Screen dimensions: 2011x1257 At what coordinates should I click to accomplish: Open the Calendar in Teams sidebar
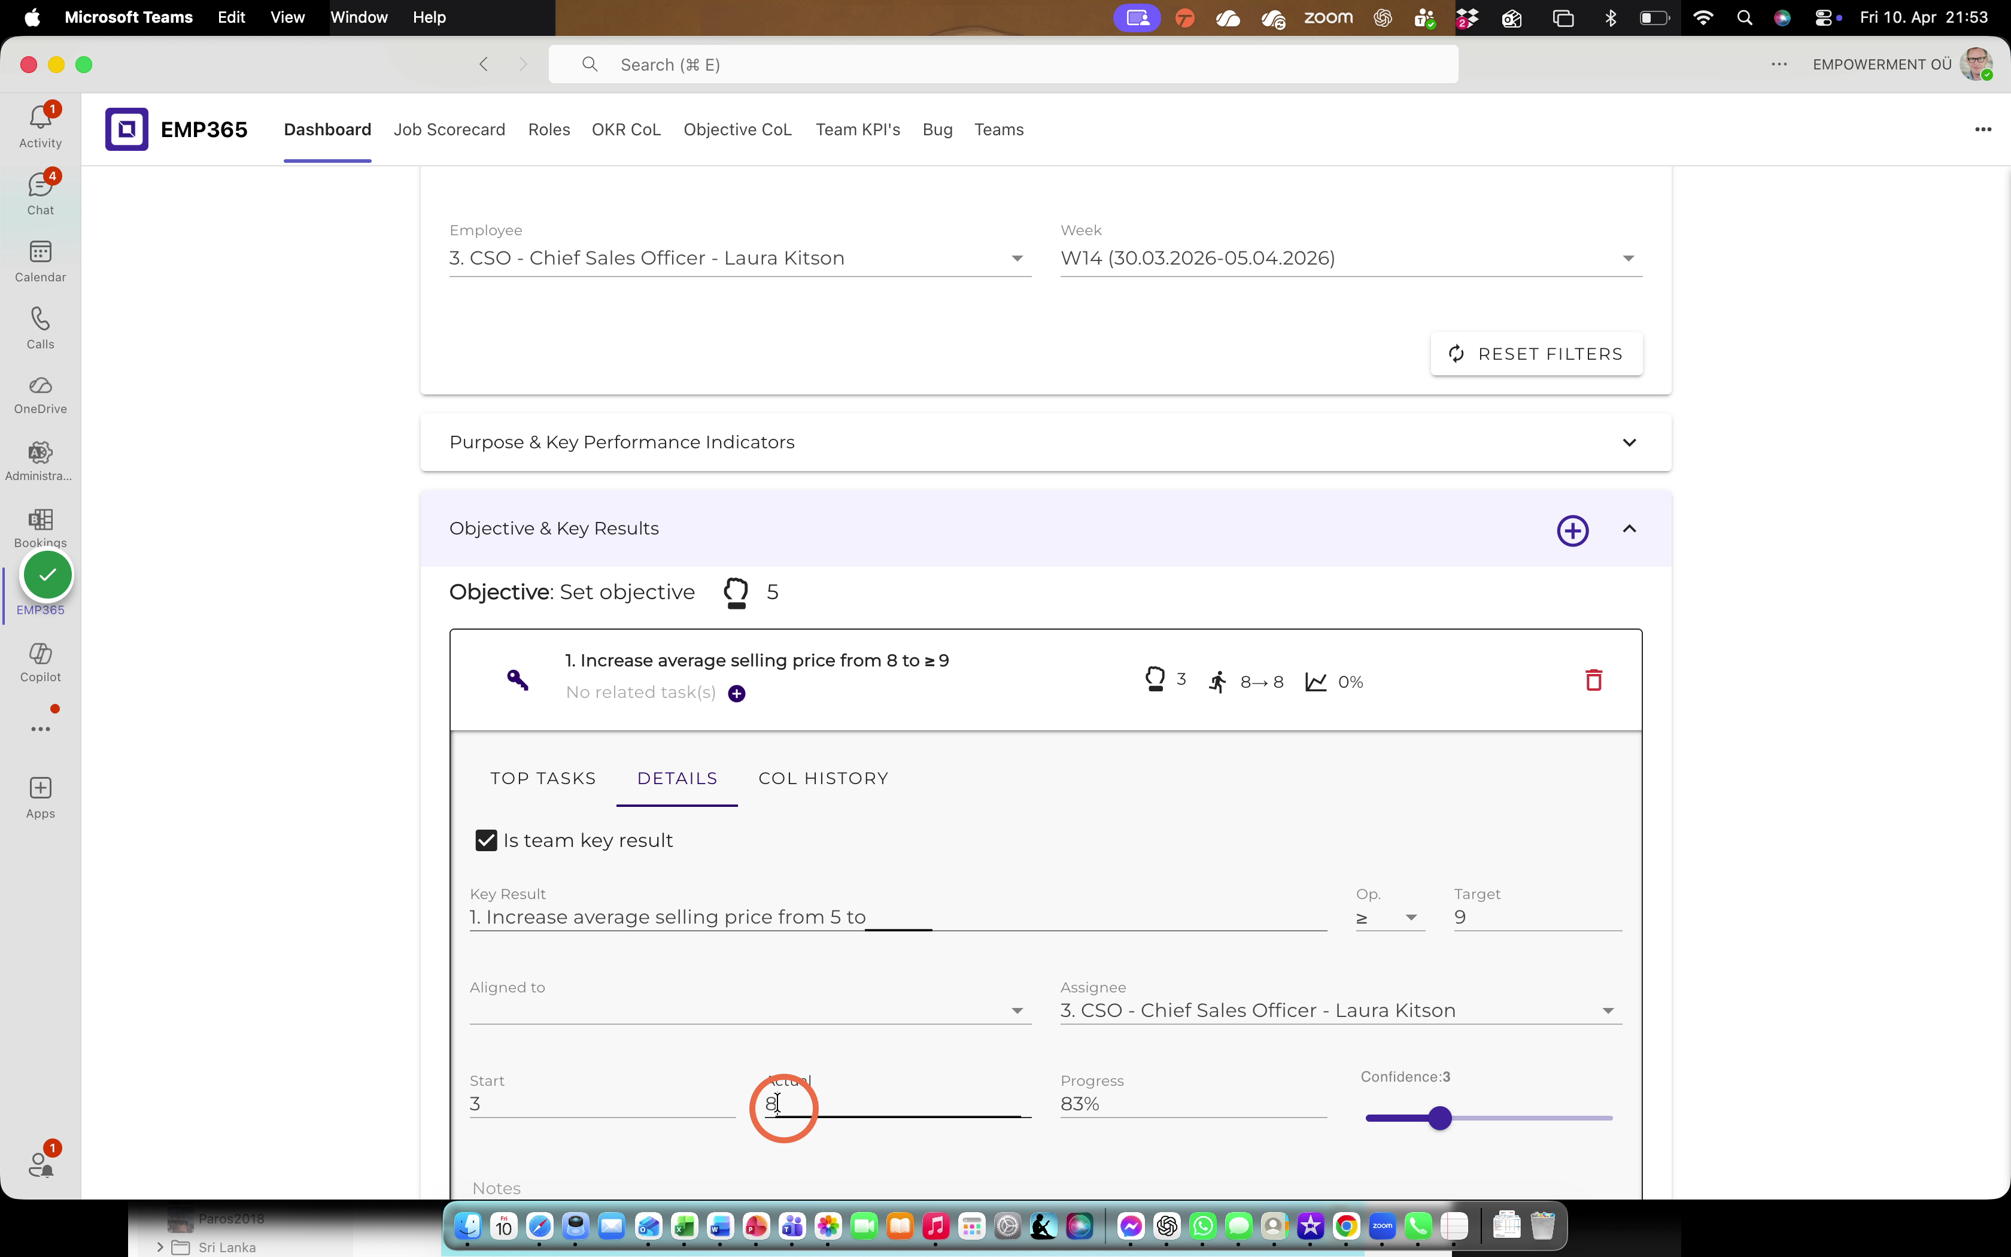tap(40, 261)
